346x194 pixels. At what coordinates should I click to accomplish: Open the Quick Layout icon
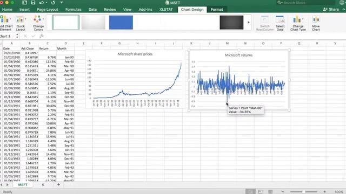pos(21,23)
